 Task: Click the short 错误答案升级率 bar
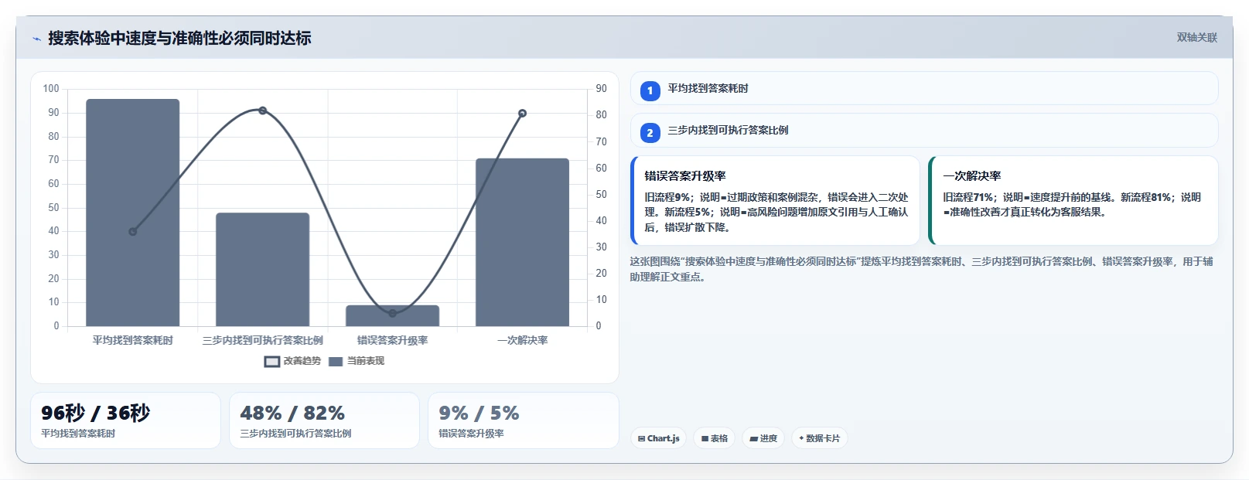(393, 315)
